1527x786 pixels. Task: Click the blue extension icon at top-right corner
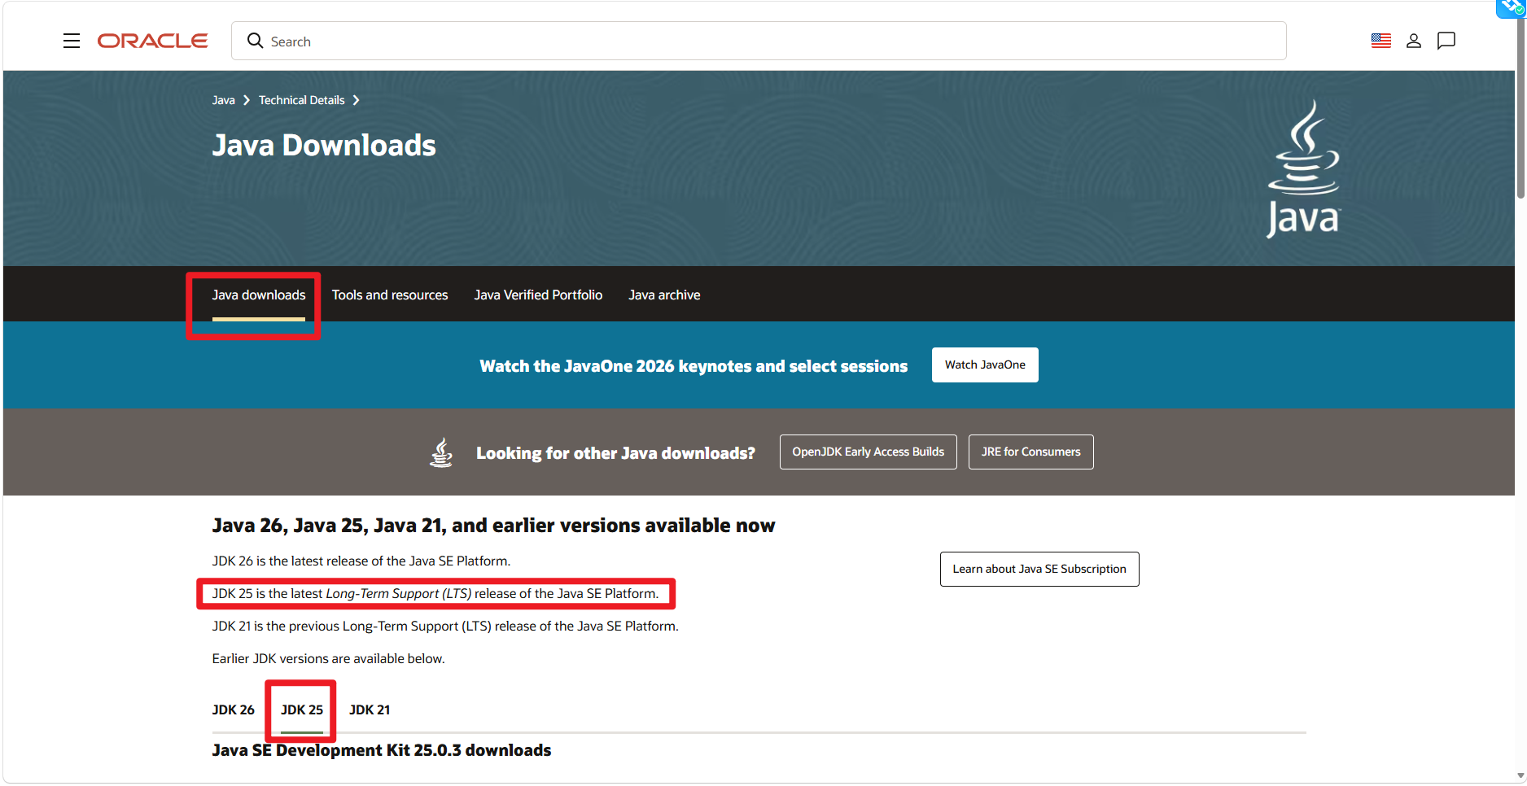(1512, 7)
